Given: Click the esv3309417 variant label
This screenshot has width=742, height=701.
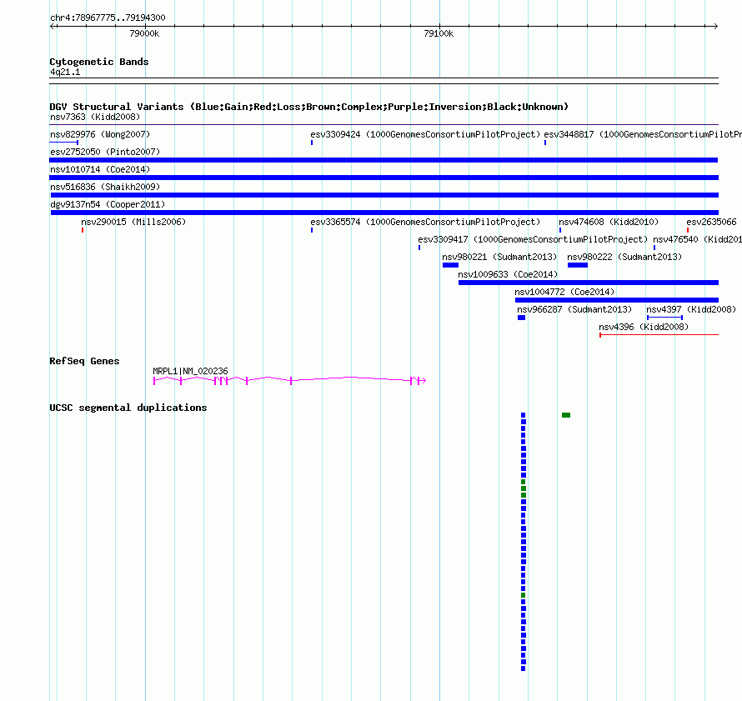Looking at the screenshot, I should tap(533, 239).
